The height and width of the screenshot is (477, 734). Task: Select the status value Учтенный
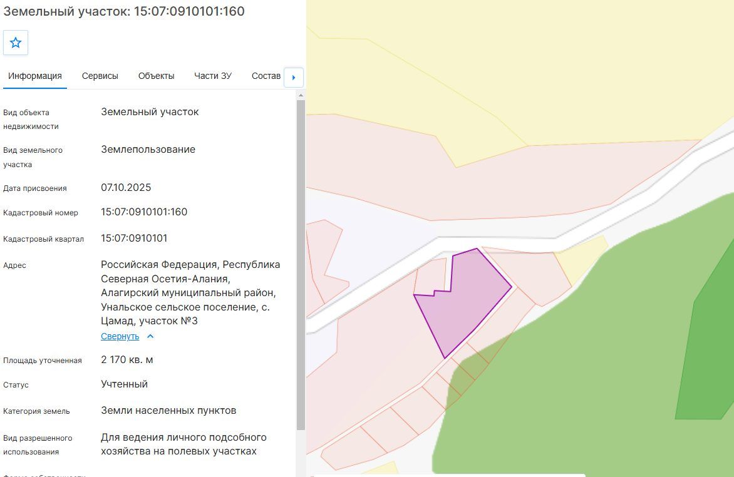coord(124,384)
